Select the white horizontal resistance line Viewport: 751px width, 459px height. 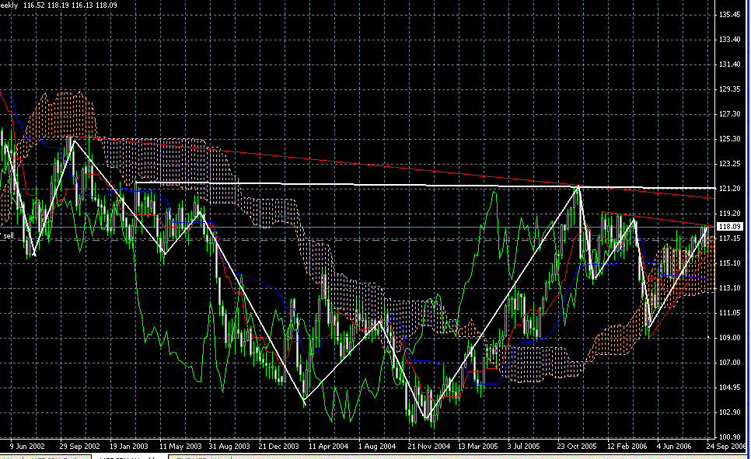pyautogui.click(x=425, y=185)
